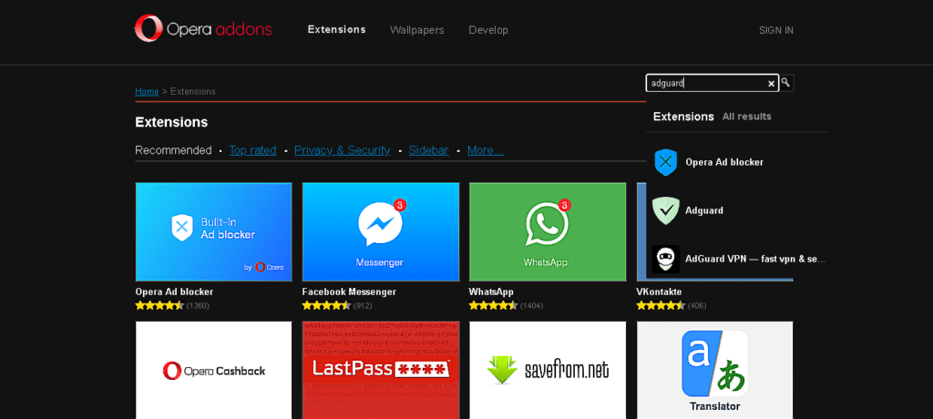Select the Recommended filter
The height and width of the screenshot is (419, 933).
pos(173,150)
